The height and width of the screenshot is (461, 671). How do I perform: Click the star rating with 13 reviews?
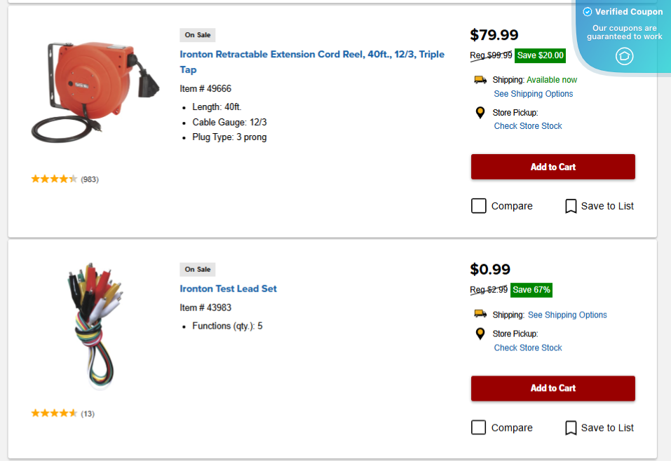tap(54, 413)
